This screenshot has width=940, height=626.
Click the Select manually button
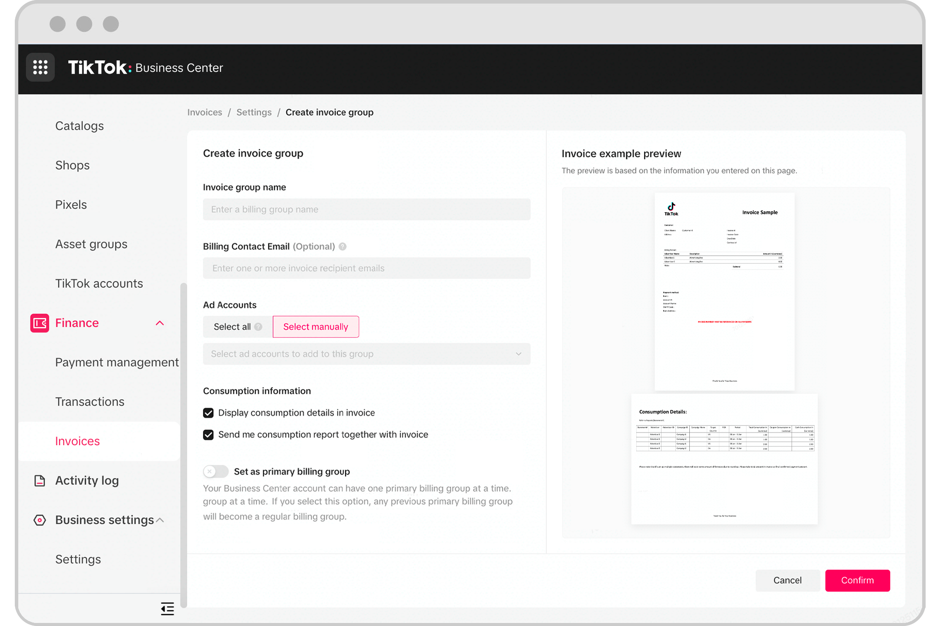pyautogui.click(x=316, y=326)
